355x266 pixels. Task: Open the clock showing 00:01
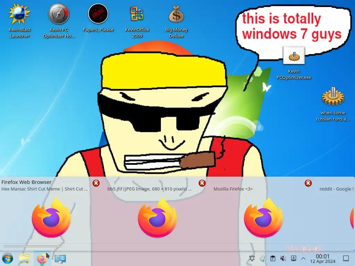click(323, 258)
